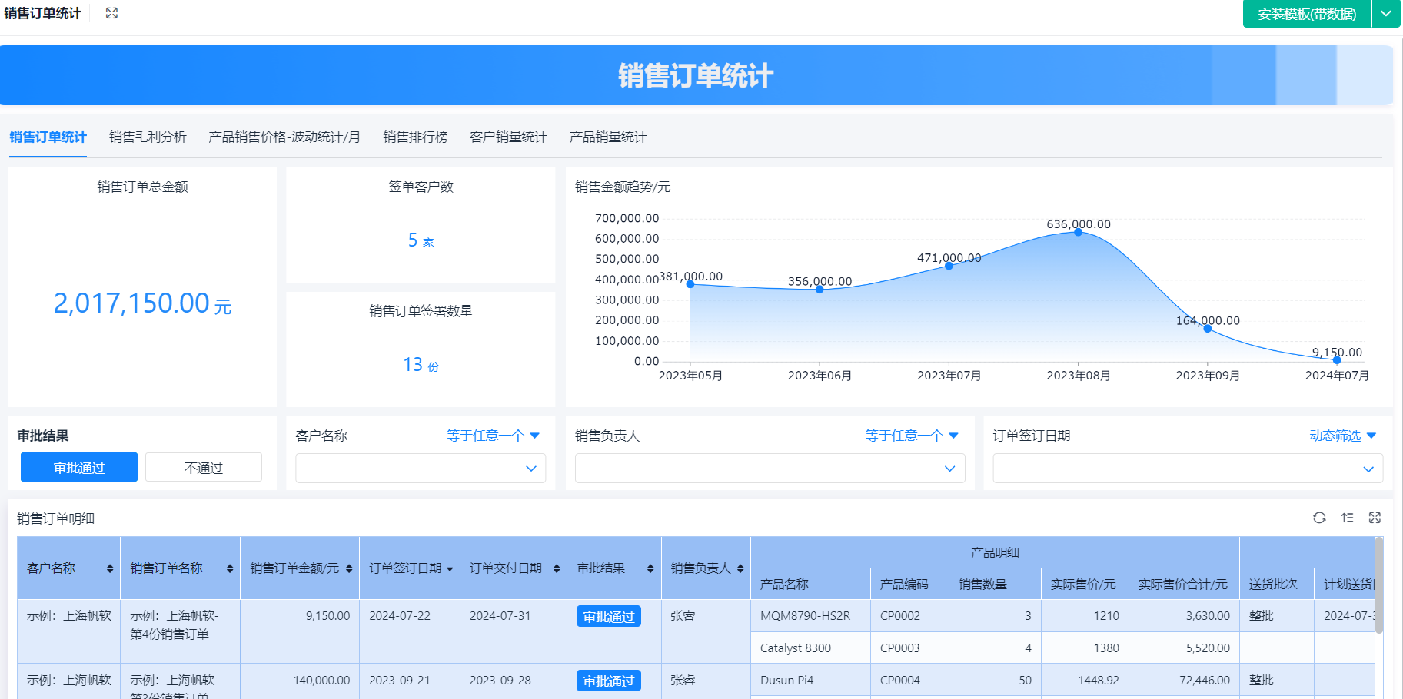The image size is (1403, 699).
Task: Open 产品销量统计 tab
Action: point(608,137)
